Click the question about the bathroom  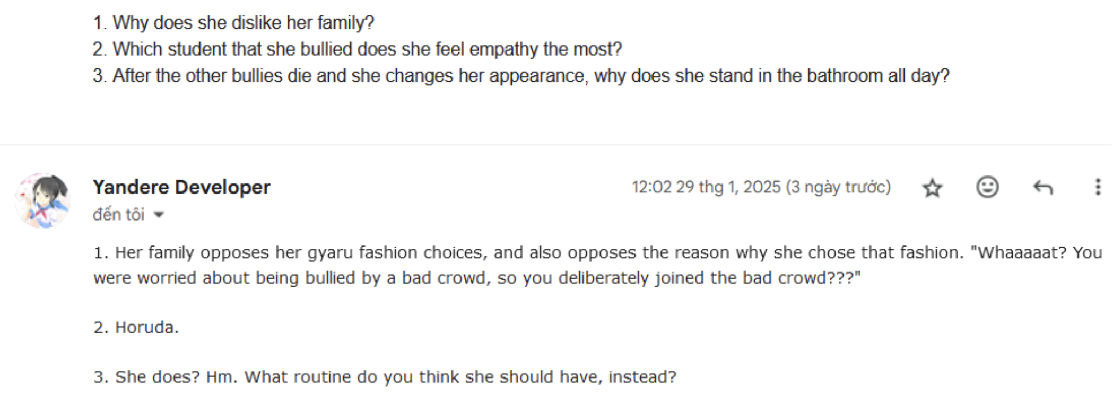521,76
